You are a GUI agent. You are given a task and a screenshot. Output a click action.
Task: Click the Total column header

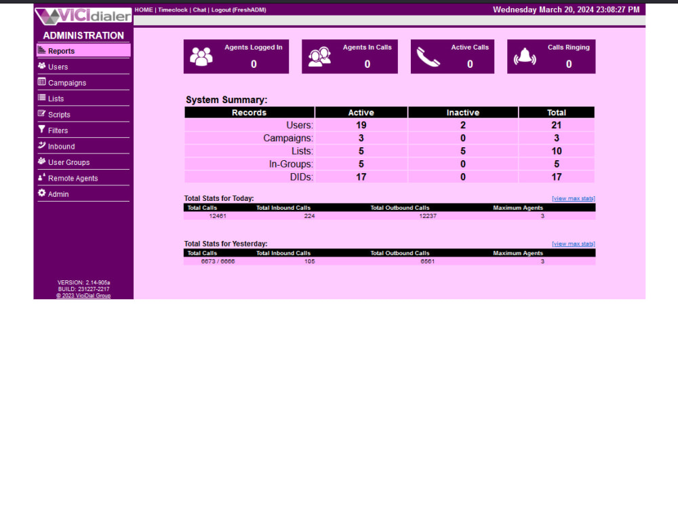click(557, 113)
